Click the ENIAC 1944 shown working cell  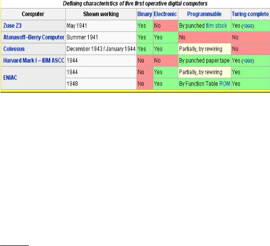coord(101,72)
